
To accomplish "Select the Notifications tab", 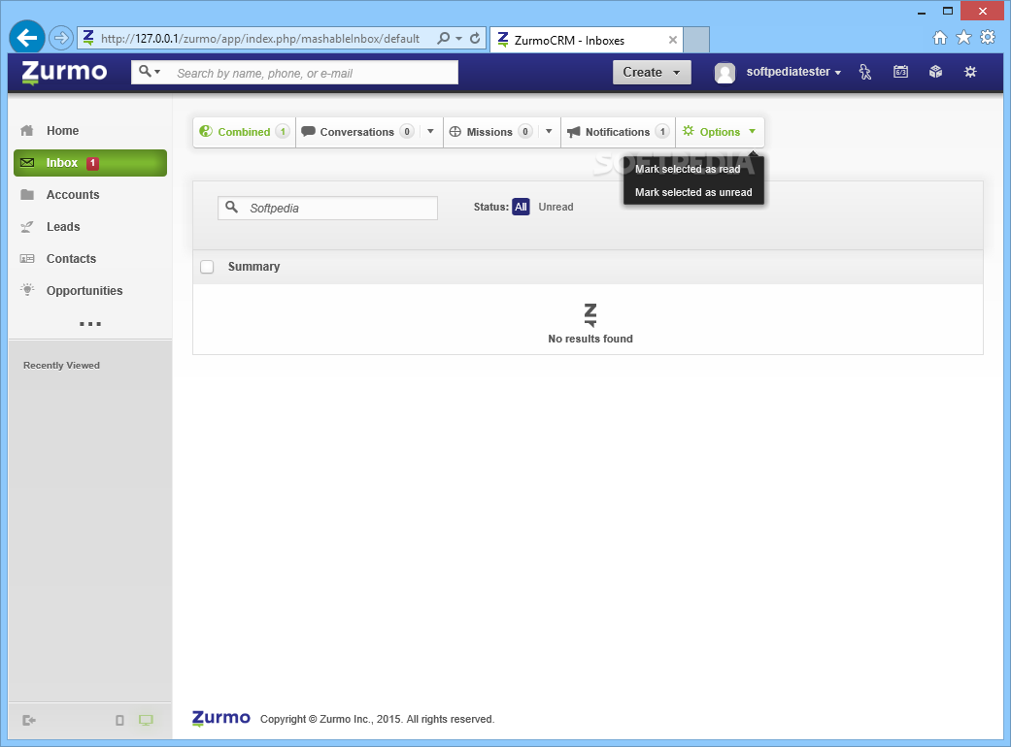I will [618, 132].
